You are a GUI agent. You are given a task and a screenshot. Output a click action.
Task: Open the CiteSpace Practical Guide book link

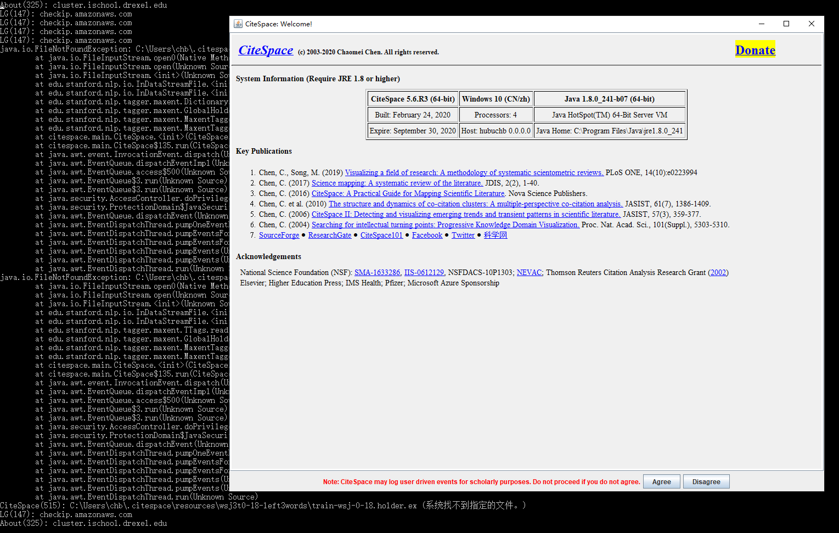click(x=408, y=193)
